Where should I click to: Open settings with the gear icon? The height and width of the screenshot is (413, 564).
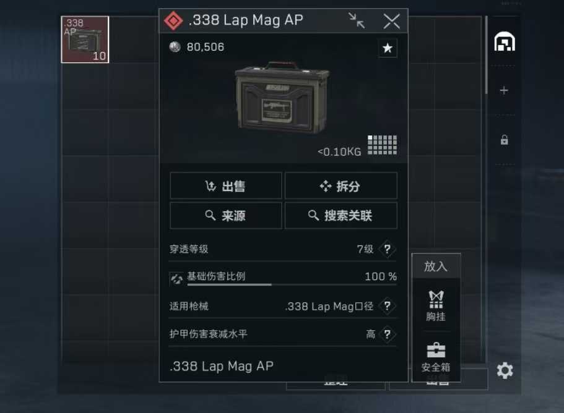tap(505, 370)
